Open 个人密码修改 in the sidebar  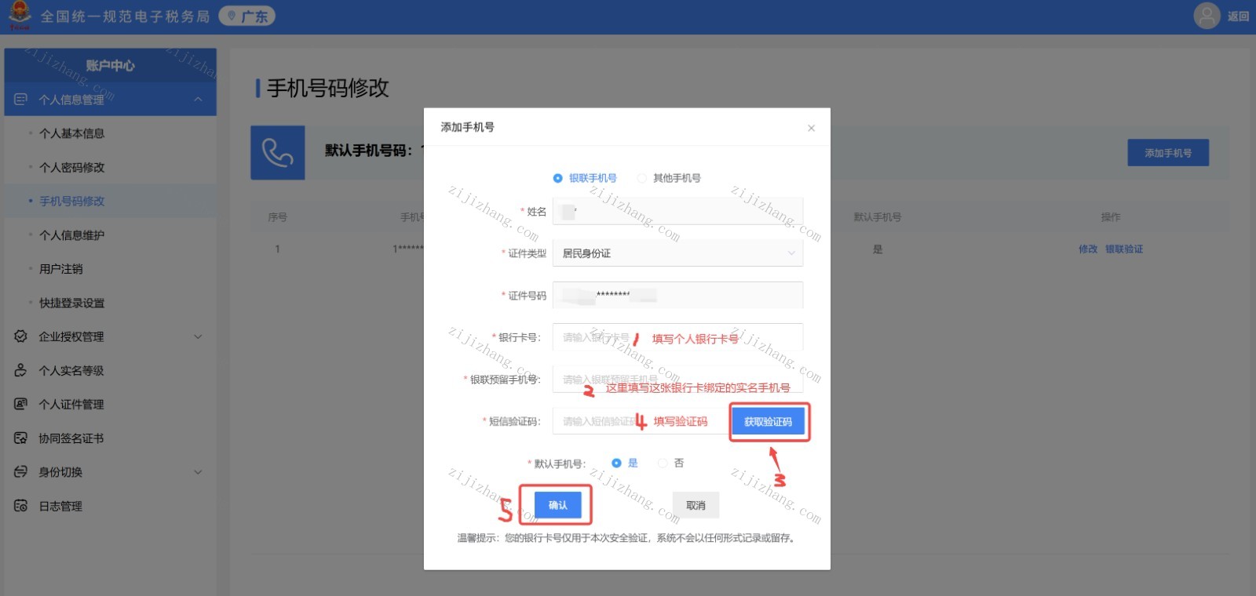pos(71,167)
